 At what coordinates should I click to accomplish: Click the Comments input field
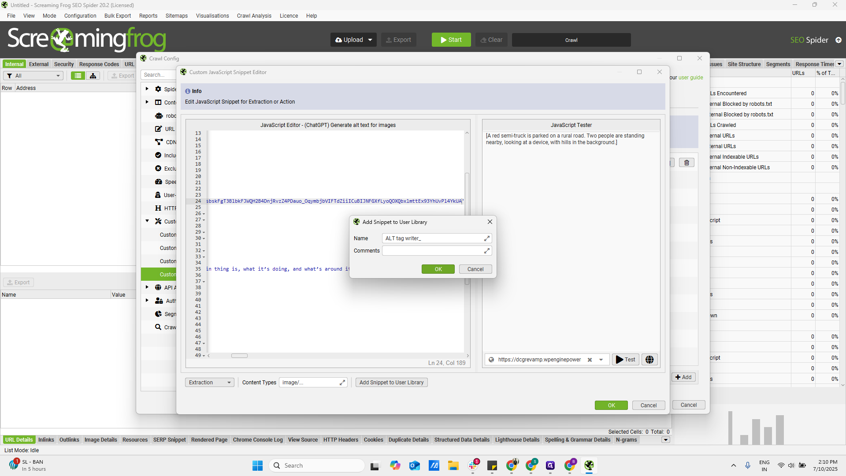432,251
